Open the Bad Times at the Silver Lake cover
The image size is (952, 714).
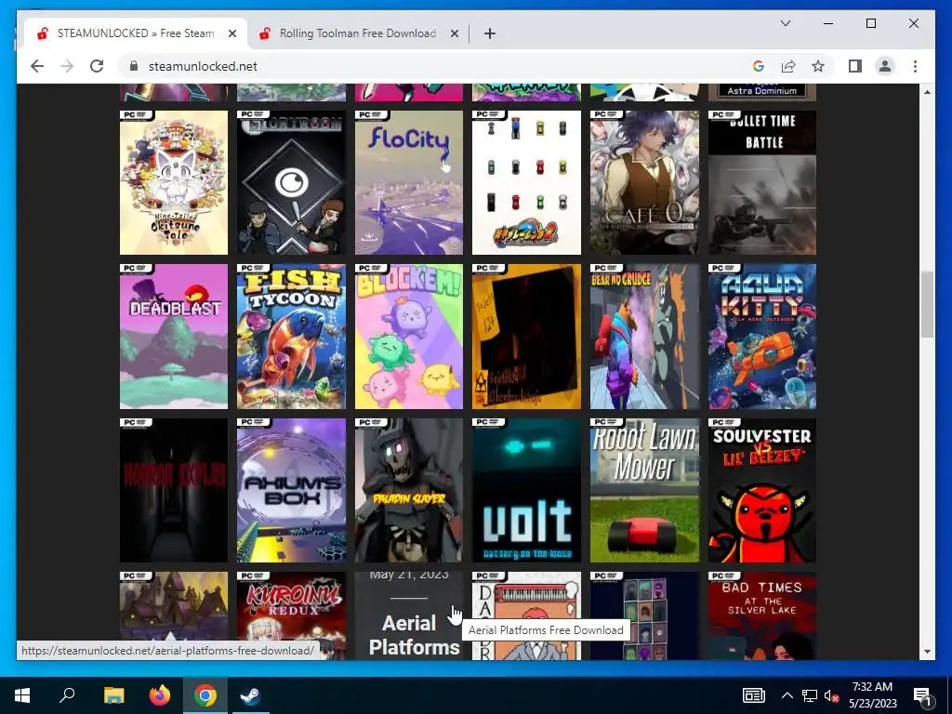click(762, 615)
